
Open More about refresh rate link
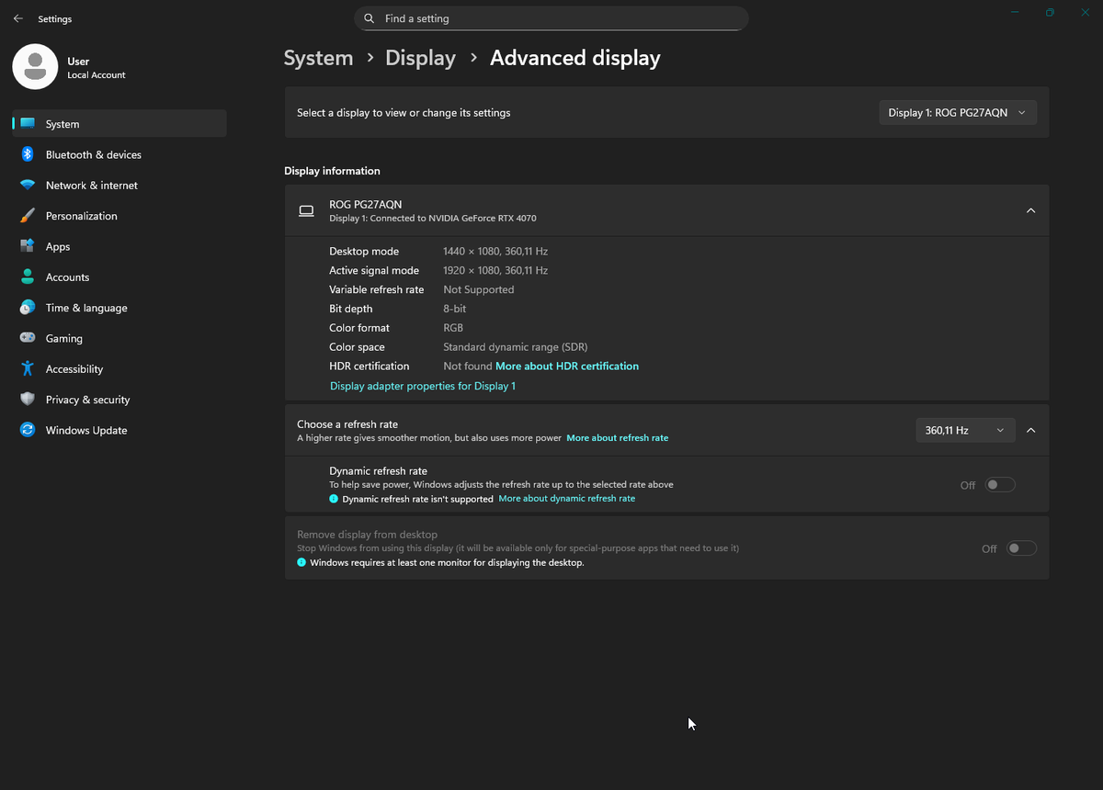tap(618, 438)
